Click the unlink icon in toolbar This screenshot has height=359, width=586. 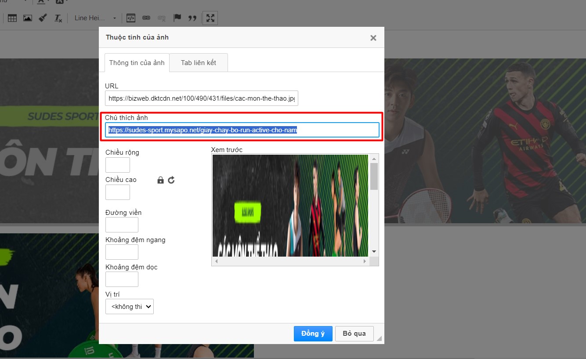(162, 18)
